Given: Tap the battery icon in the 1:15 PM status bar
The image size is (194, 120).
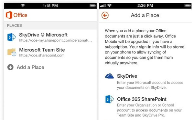Looking at the screenshot, I should tap(93, 5).
